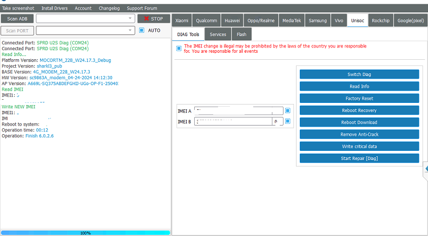Viewport: 428px width, 236px height.
Task: Click the 100% progress bar
Action: 85,233
